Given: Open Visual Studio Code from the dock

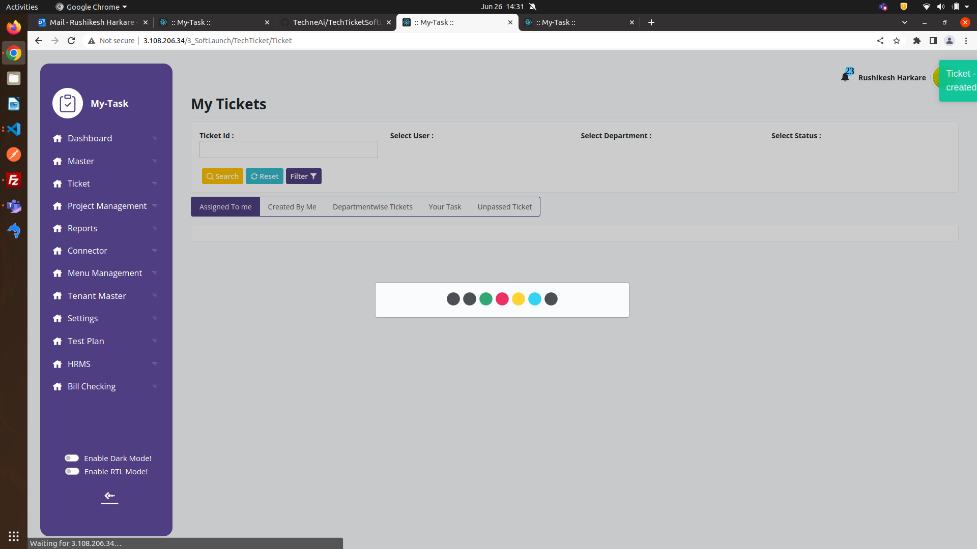Looking at the screenshot, I should click(14, 129).
